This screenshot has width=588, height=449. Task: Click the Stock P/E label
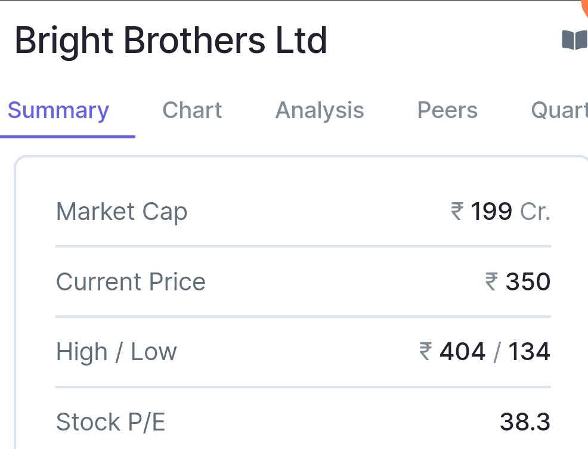pos(111,422)
